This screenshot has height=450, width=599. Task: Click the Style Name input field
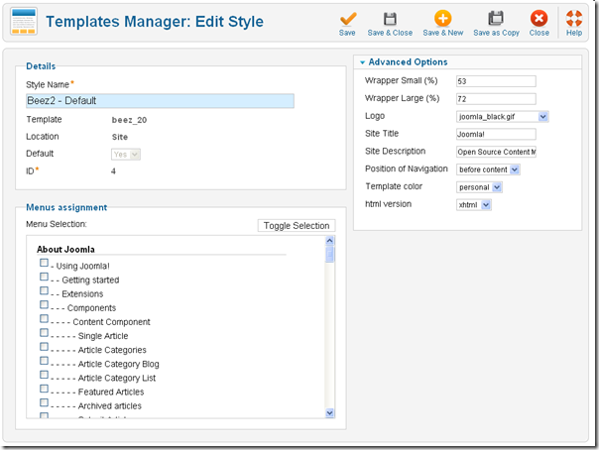coord(160,101)
